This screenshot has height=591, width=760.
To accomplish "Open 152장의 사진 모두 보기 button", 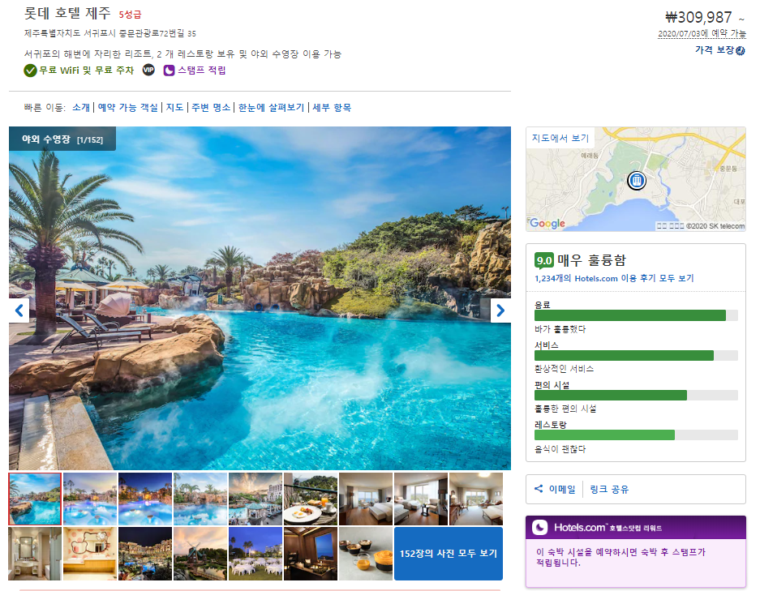I will [x=449, y=554].
